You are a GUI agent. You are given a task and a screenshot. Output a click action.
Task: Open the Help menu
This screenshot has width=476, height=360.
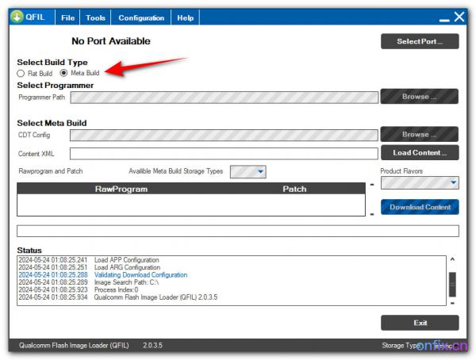coord(185,18)
